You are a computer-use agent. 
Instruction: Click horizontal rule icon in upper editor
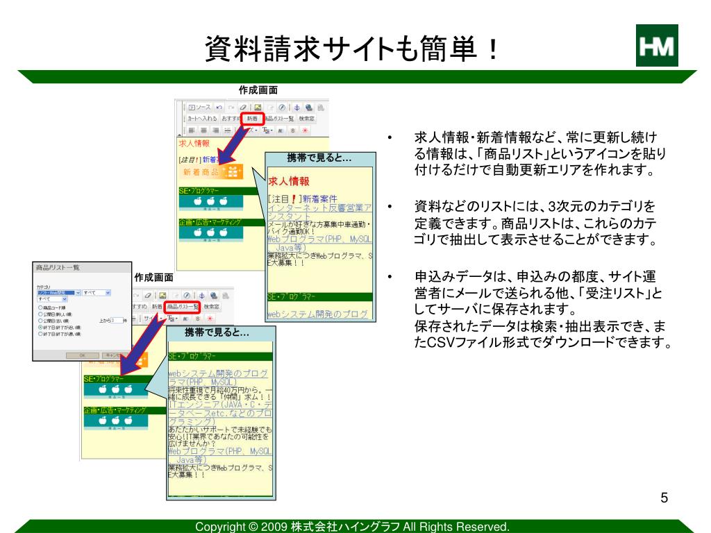click(x=228, y=130)
